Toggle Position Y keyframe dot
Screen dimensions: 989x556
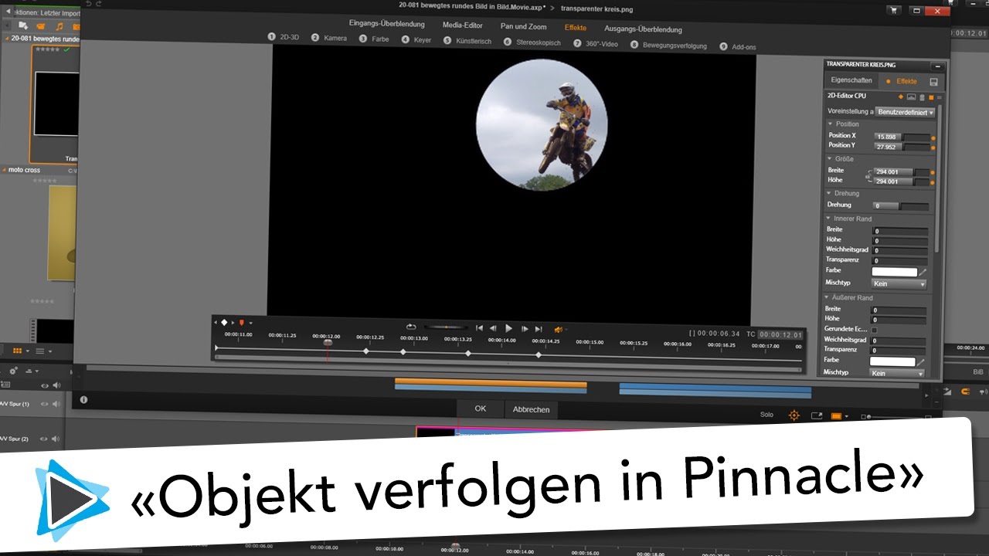tap(933, 147)
